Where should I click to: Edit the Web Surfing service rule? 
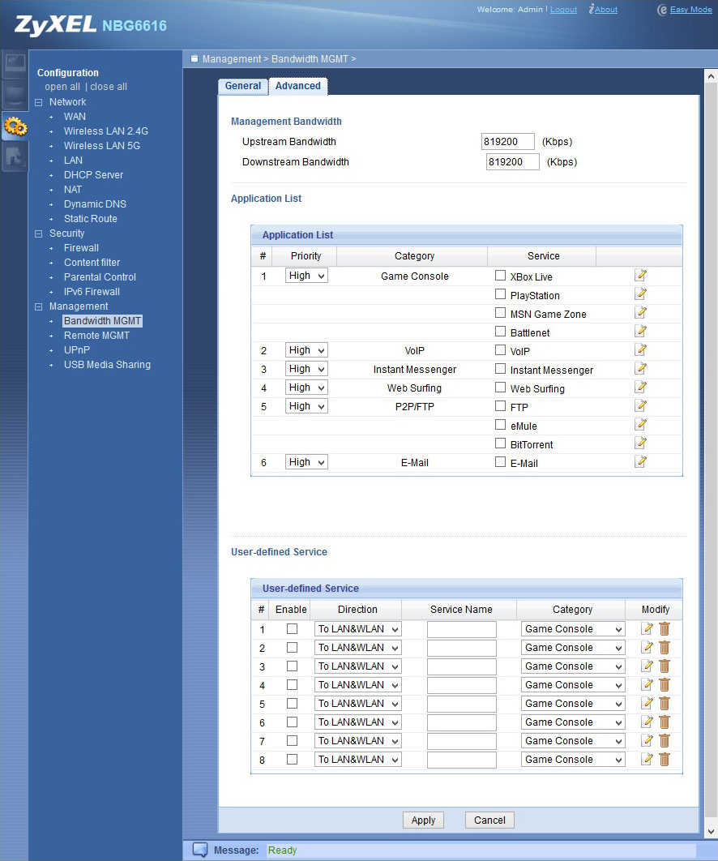(x=640, y=388)
